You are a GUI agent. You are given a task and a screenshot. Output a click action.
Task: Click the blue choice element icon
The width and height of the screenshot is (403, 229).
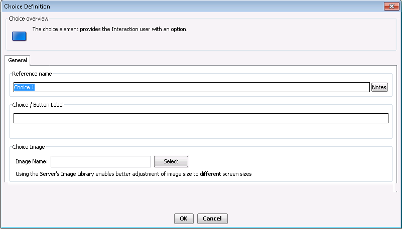(x=19, y=36)
